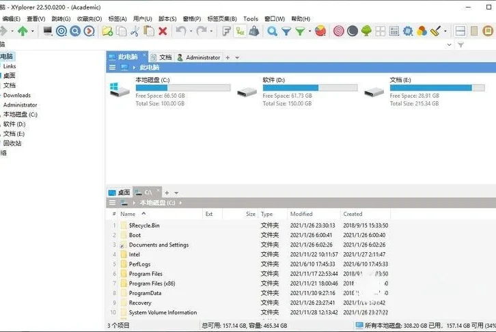The width and height of the screenshot is (496, 332).
Task: Expand breadcrumb arrow after 本地磁盘 (C:)
Action: click(x=180, y=203)
